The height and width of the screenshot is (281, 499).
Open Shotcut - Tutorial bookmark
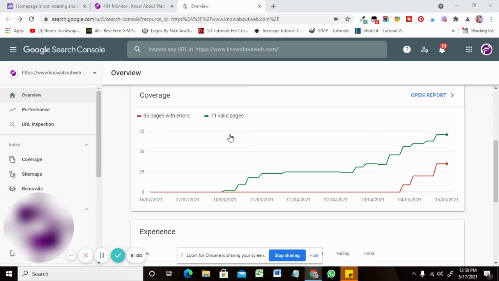click(x=379, y=30)
